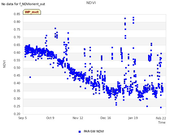
Task: Click the WP_met label tag
Action: tap(32, 12)
